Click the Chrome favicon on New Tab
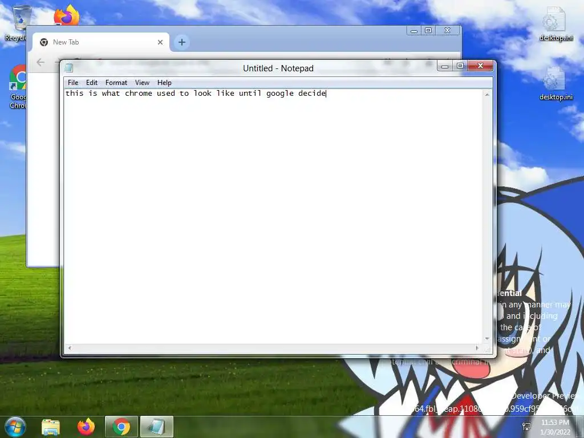584x438 pixels. (44, 42)
